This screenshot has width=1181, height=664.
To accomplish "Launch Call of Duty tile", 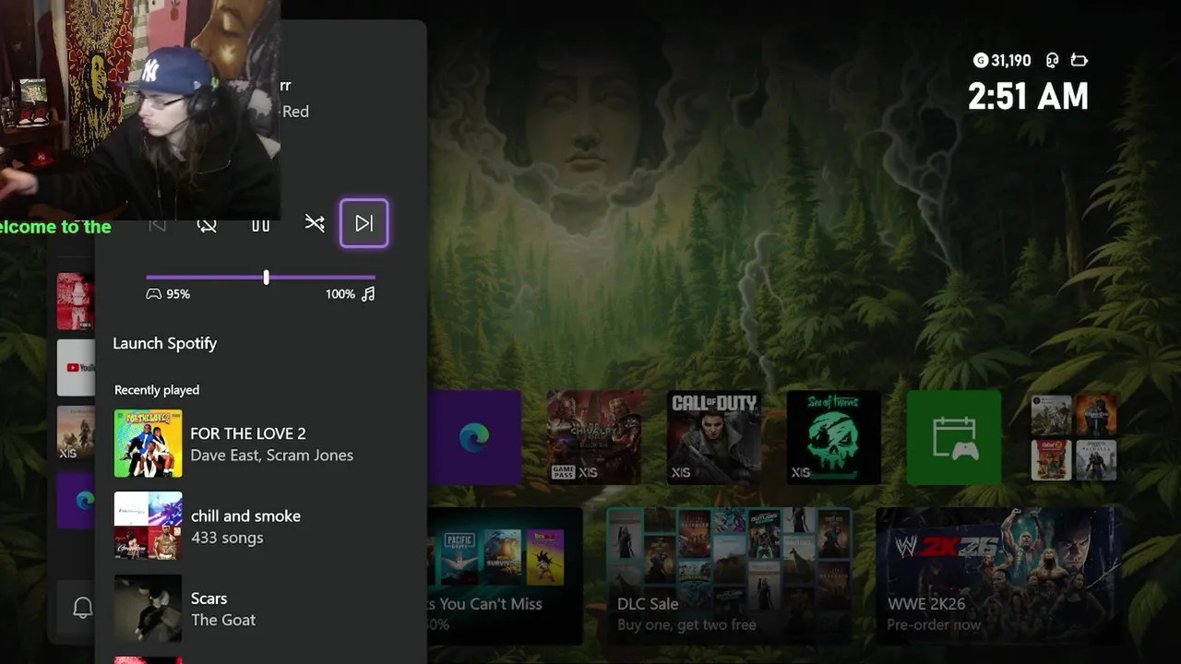I will point(714,437).
